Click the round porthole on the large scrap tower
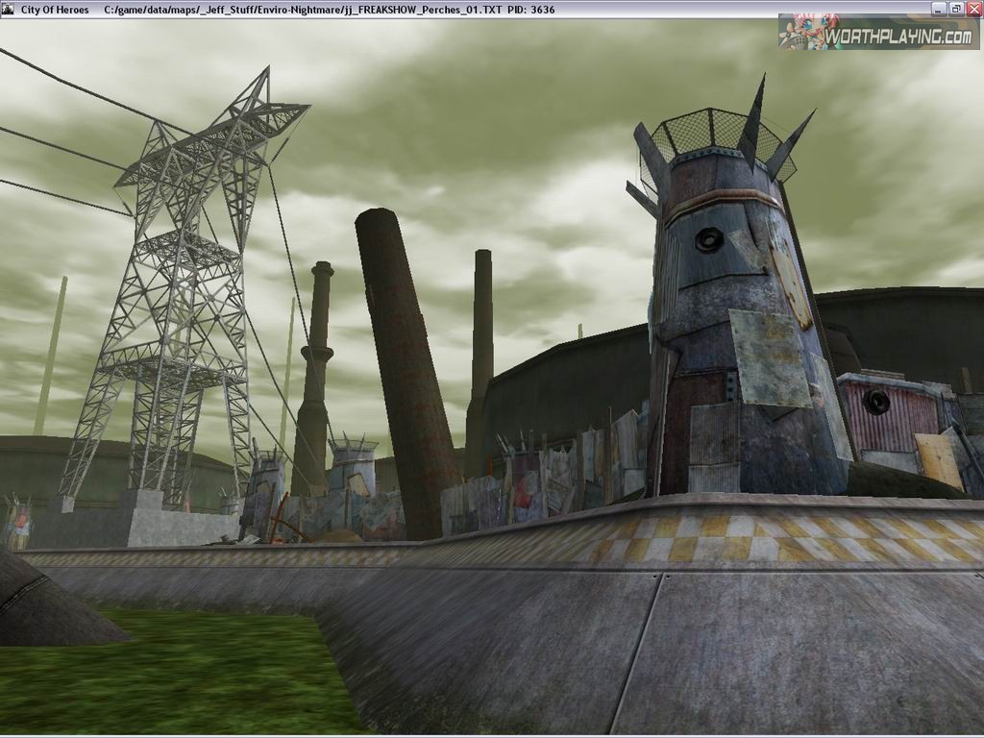Image resolution: width=984 pixels, height=738 pixels. pyautogui.click(x=709, y=240)
